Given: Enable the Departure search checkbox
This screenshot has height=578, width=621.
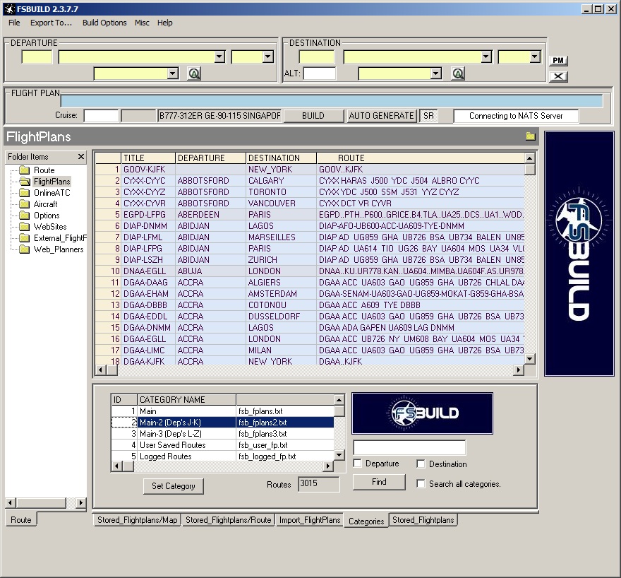Looking at the screenshot, I should 357,464.
